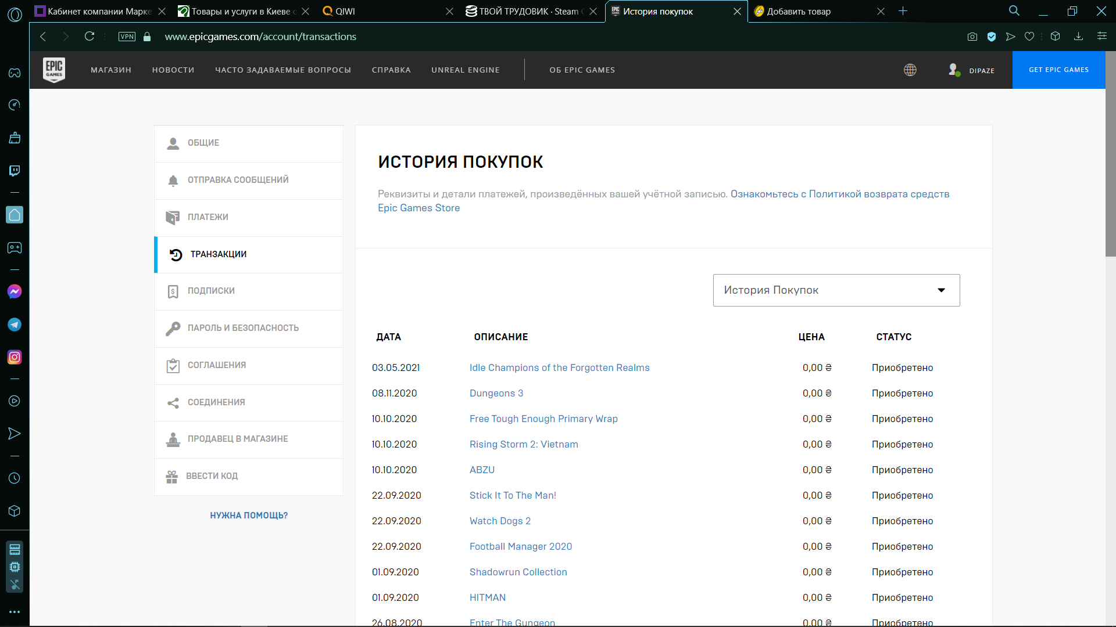Open Stick It To The Man! link
This screenshot has width=1116, height=627.
click(x=513, y=495)
